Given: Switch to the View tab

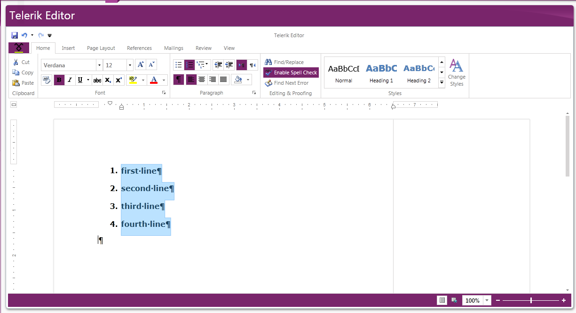Looking at the screenshot, I should (x=229, y=48).
